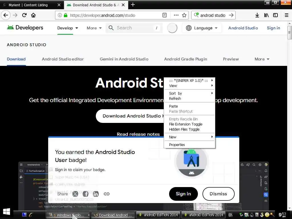Open the Firefox hamburger menu
This screenshot has height=219, width=292.
(x=287, y=15)
